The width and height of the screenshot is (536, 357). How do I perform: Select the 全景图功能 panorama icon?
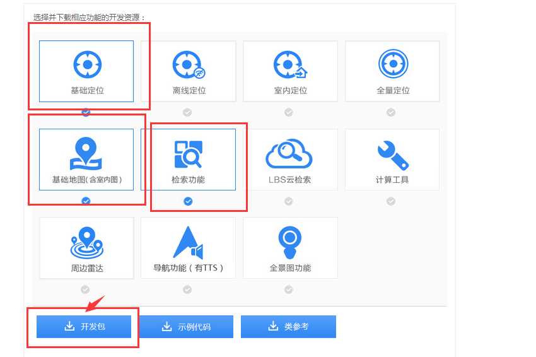(290, 242)
